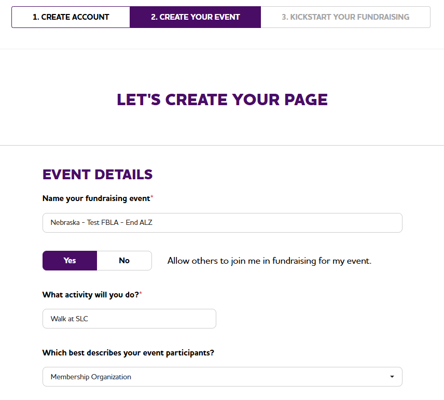Select No for others joining fundraising
The width and height of the screenshot is (444, 400).
pos(124,261)
